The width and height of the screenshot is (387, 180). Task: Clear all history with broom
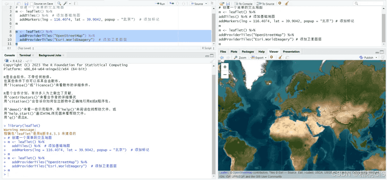coord(286,4)
